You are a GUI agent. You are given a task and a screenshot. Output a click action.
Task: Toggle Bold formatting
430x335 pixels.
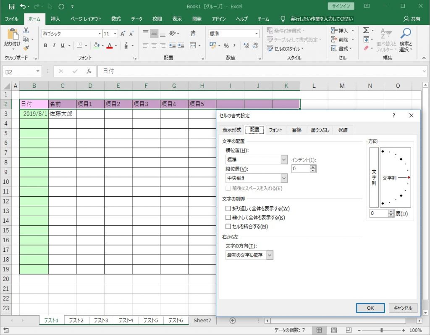(x=45, y=45)
